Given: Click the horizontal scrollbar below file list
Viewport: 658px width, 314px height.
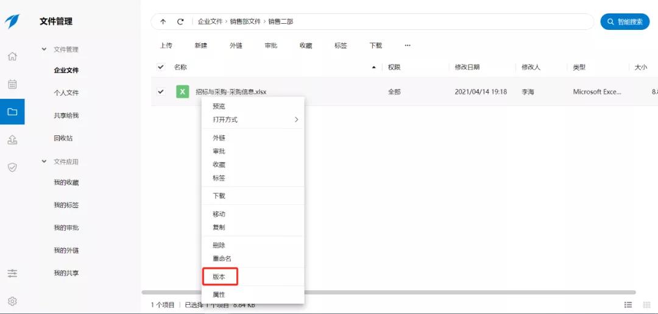Looking at the screenshot, I should (389, 292).
